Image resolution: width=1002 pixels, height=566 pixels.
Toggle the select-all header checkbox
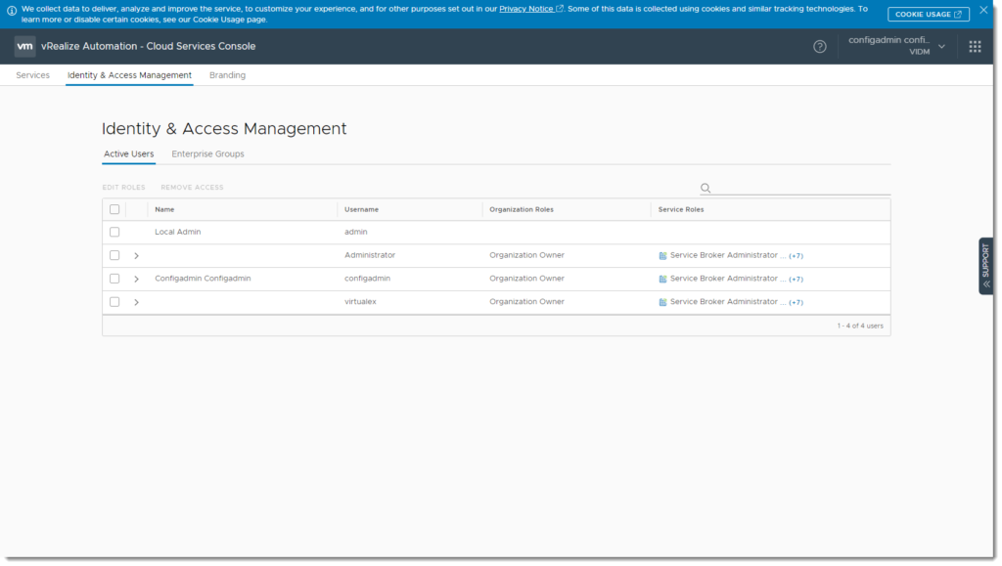pyautogui.click(x=114, y=209)
